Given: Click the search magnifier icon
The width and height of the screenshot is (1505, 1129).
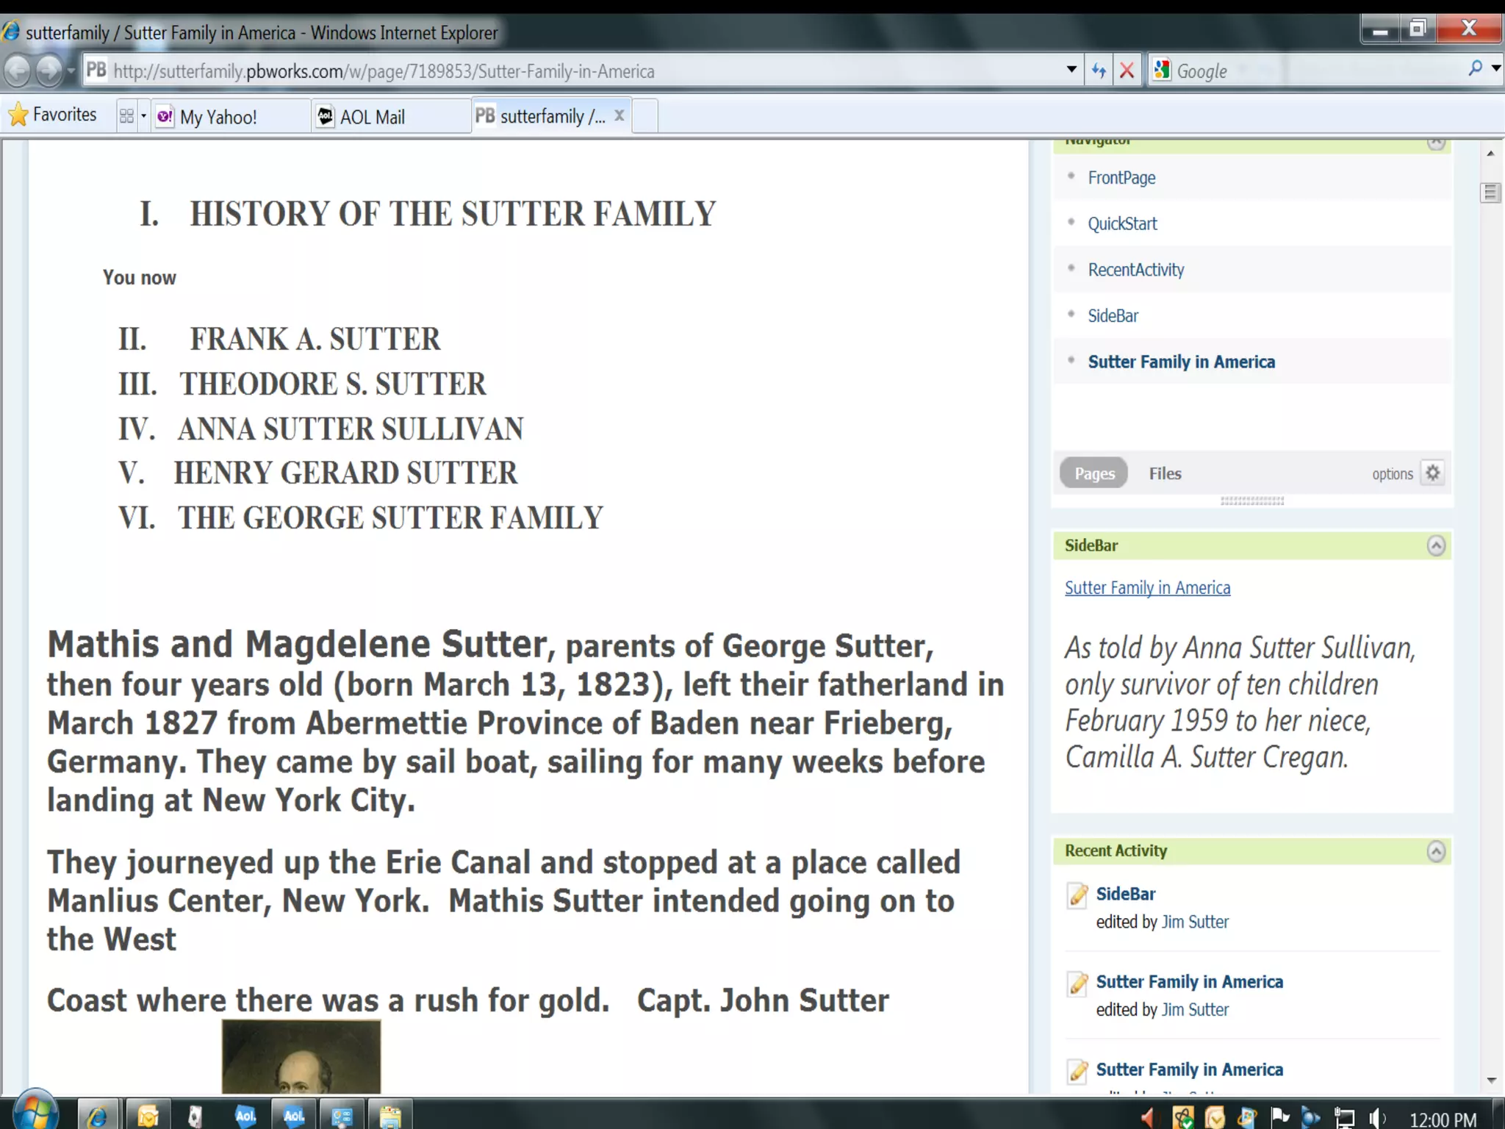Looking at the screenshot, I should (x=1475, y=69).
